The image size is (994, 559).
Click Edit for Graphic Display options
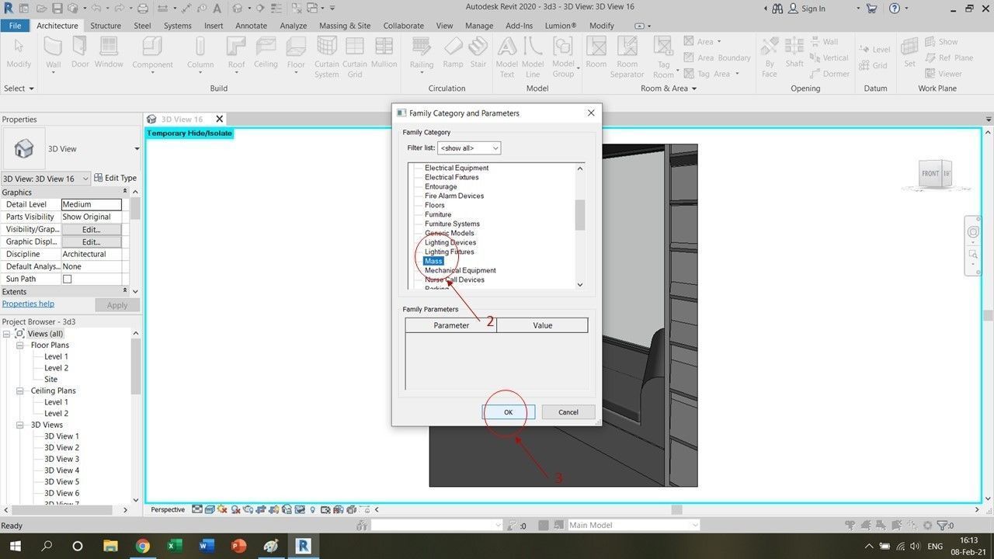point(92,242)
